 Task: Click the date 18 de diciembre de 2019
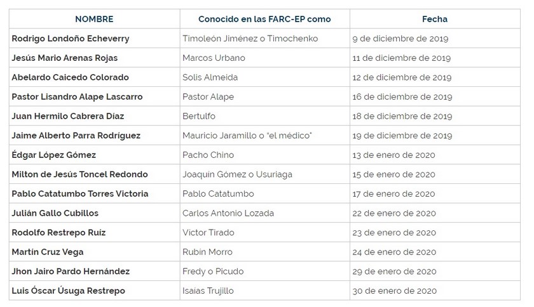pyautogui.click(x=402, y=117)
